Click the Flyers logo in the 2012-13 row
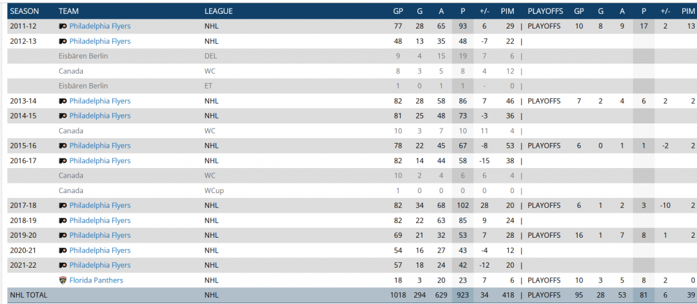 coord(62,41)
